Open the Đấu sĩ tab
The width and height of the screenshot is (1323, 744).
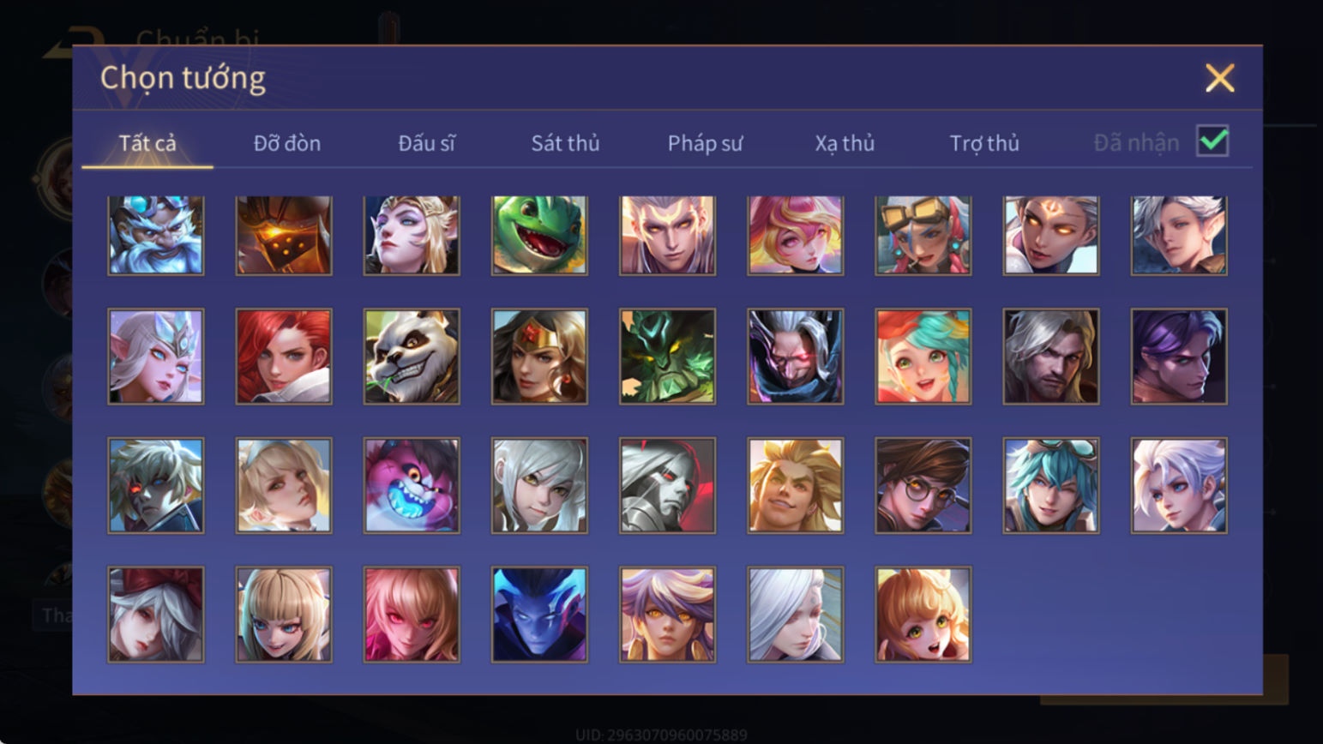pos(426,143)
